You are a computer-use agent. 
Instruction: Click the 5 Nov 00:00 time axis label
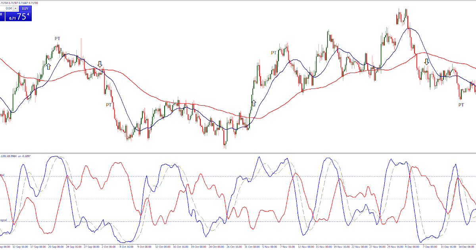[x=270, y=247]
